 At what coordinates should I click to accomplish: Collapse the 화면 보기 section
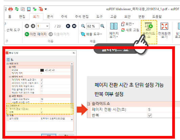[7, 64]
